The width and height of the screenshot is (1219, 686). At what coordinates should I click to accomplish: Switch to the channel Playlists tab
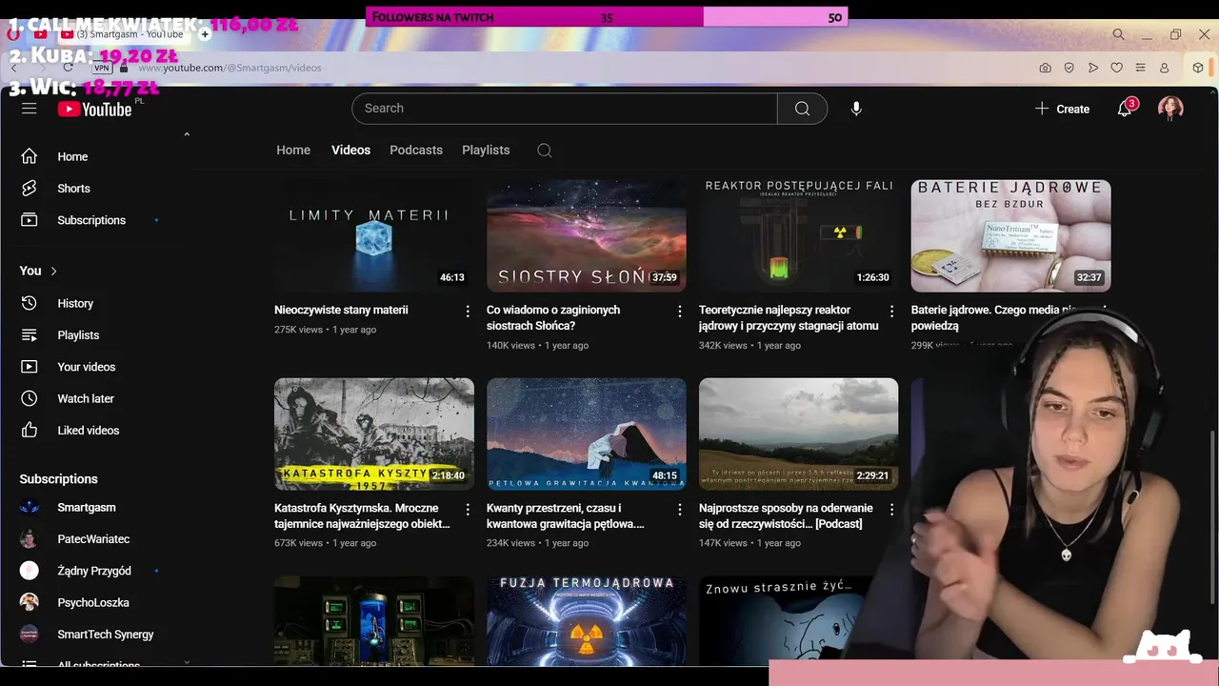486,151
